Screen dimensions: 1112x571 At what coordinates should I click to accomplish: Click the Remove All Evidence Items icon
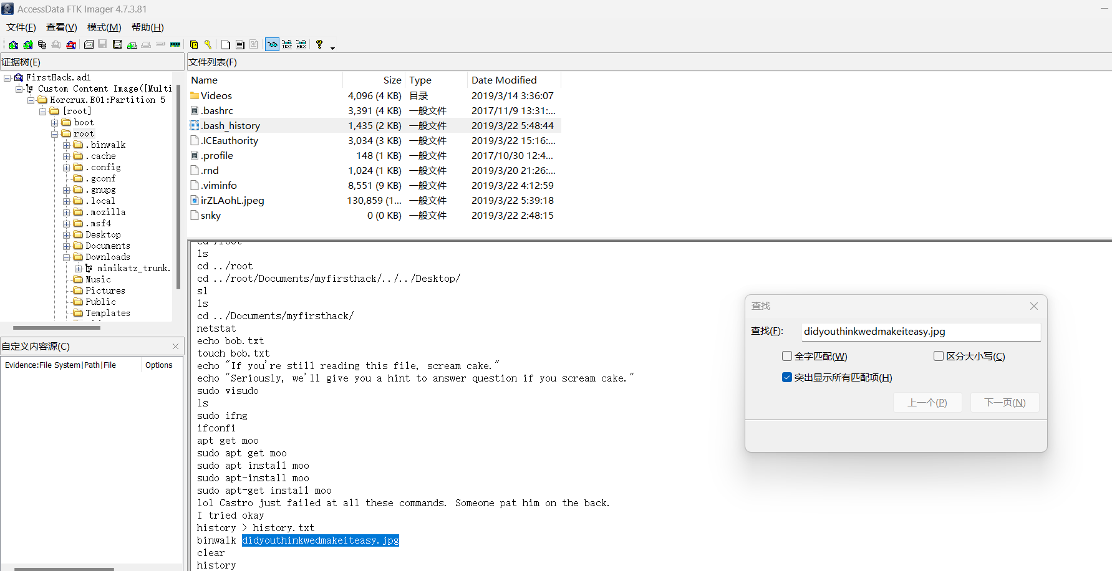point(71,44)
